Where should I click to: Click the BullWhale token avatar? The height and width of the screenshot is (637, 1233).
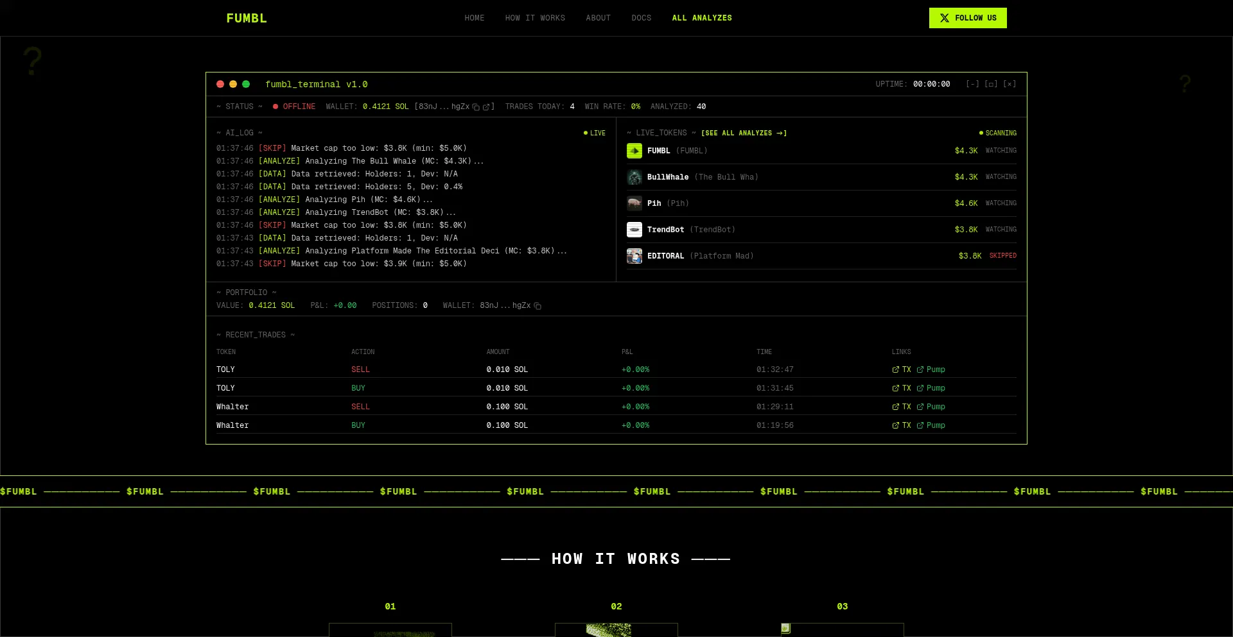pos(634,177)
